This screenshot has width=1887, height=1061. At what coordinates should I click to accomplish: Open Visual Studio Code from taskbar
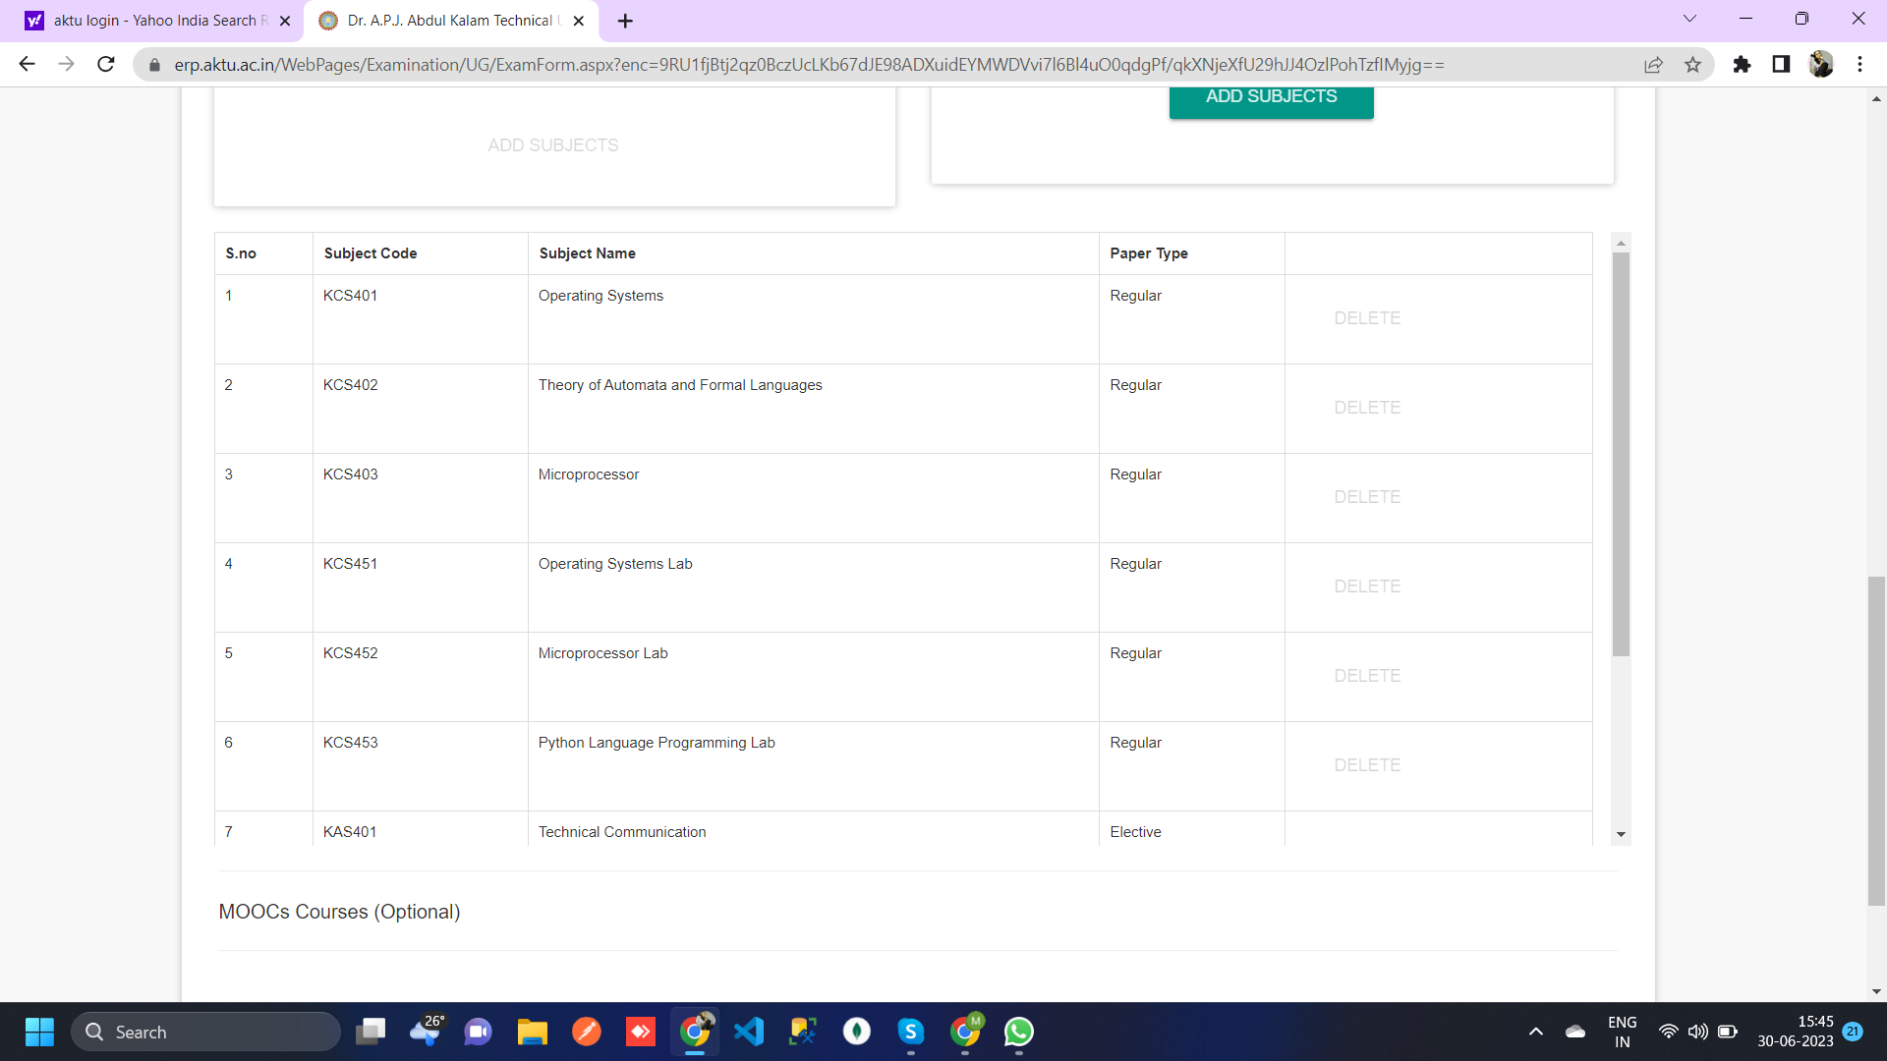point(749,1032)
